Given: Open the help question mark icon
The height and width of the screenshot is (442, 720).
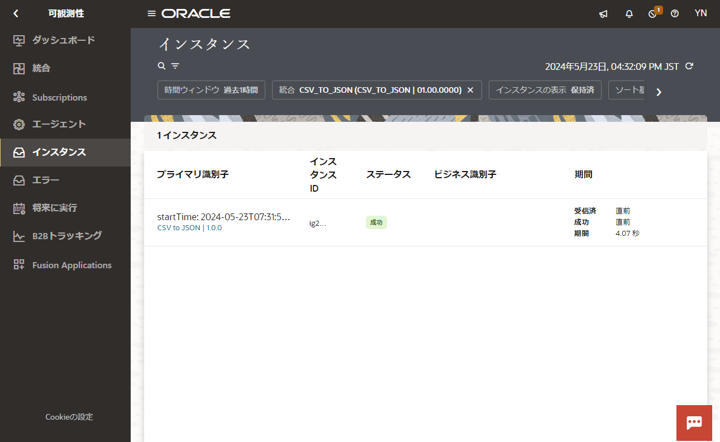Looking at the screenshot, I should (x=675, y=14).
